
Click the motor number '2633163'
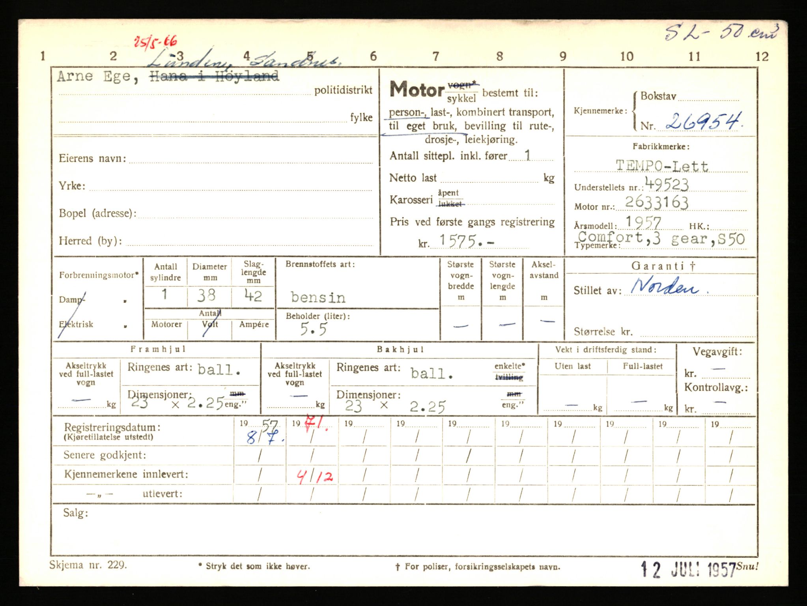tap(657, 203)
